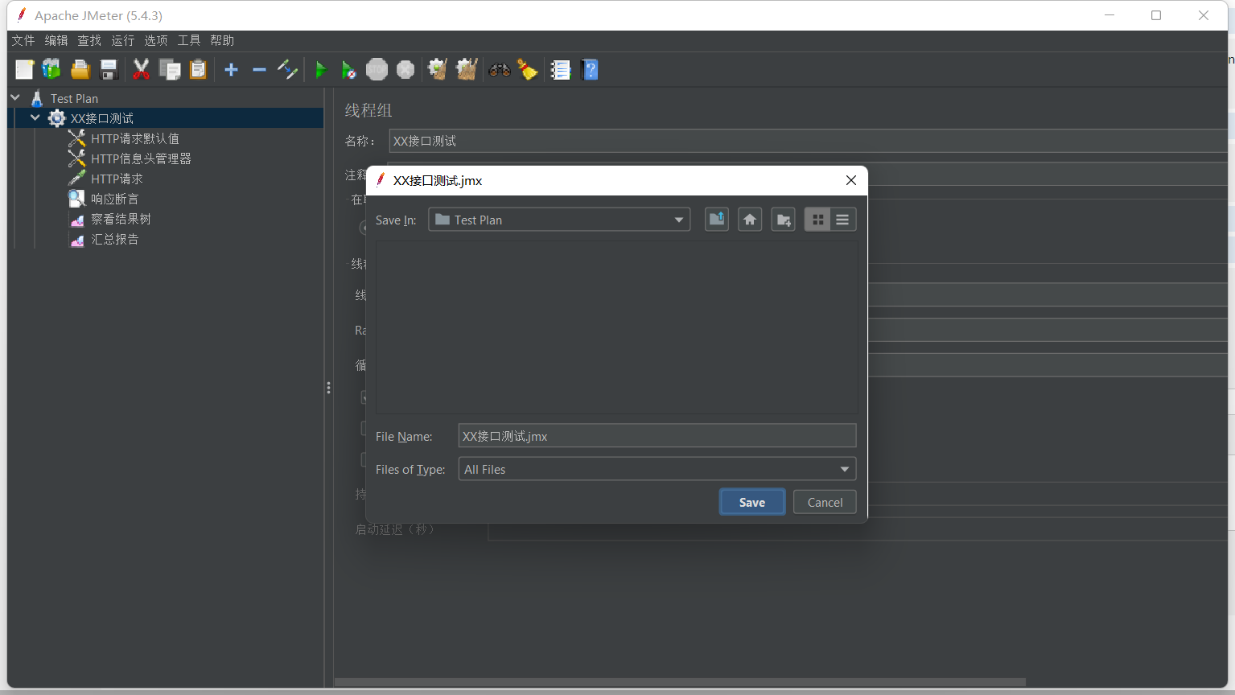The image size is (1235, 695).
Task: Click the Clear all results icon
Action: (x=467, y=70)
